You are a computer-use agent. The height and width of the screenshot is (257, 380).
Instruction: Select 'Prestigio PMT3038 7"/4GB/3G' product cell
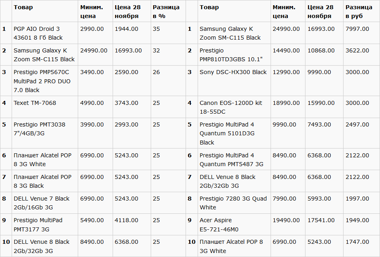tap(39, 129)
